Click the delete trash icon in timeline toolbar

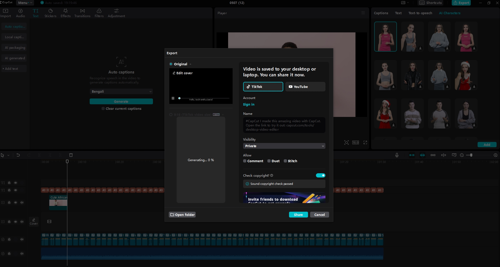(x=71, y=155)
